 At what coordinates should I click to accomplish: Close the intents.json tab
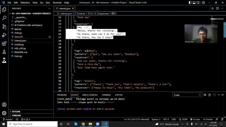click(x=73, y=8)
